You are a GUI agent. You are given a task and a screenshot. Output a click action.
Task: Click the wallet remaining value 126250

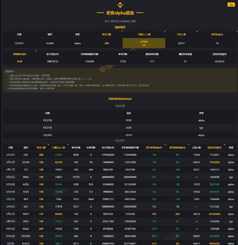click(x=89, y=62)
